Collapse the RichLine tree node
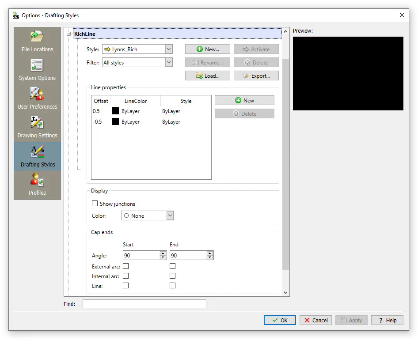This screenshot has width=418, height=340. pyautogui.click(x=68, y=34)
